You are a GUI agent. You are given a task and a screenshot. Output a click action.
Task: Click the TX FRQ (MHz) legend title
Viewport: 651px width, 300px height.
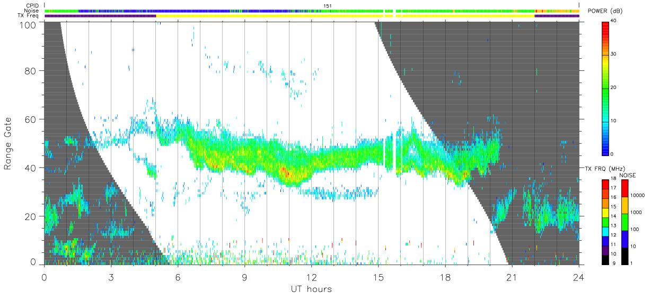(x=604, y=168)
